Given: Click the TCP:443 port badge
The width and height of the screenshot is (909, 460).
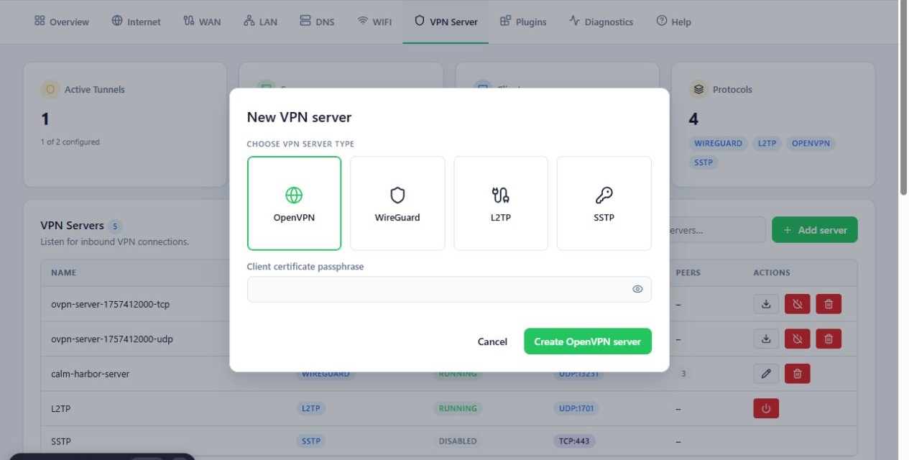Looking at the screenshot, I should (x=574, y=441).
